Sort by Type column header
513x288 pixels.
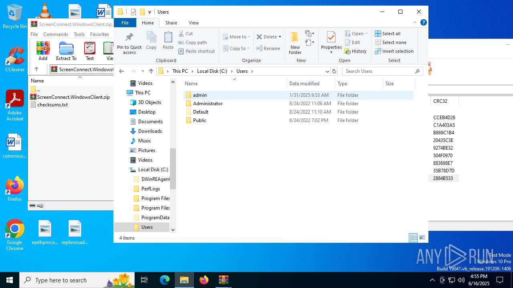tap(359, 84)
